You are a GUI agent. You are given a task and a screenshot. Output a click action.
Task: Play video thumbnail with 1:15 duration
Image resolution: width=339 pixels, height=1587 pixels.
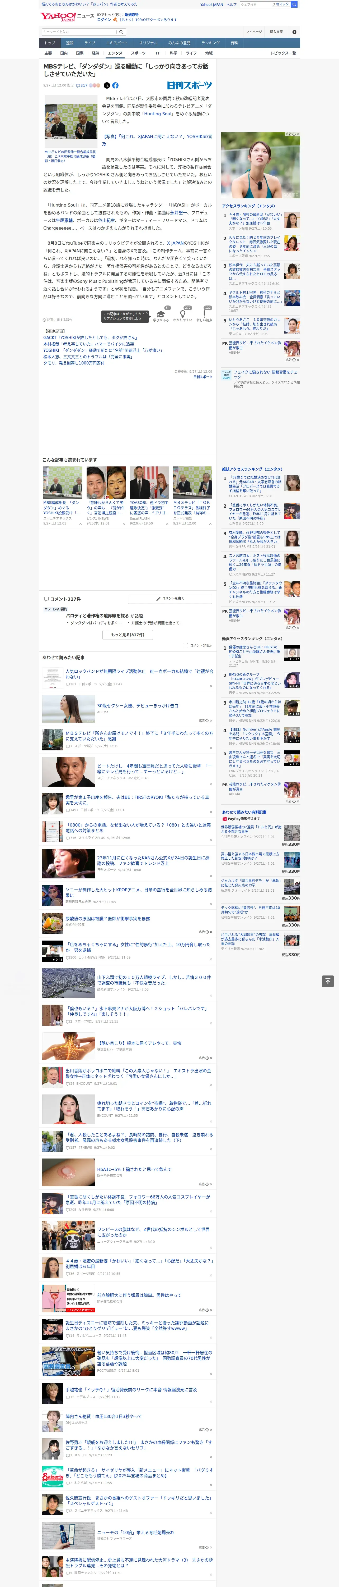point(292,758)
